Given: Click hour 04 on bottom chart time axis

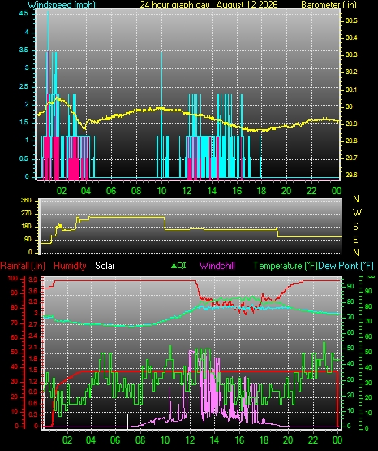Looking at the screenshot, I should click(x=91, y=440).
